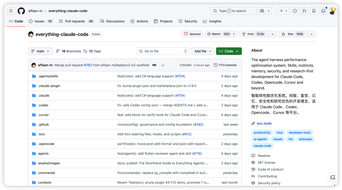Open Copilot chat icon in header
Screen dimensions: 342x190
(262, 11)
